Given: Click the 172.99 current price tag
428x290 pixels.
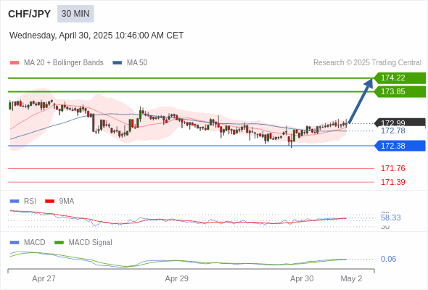Looking at the screenshot, I should click(400, 123).
